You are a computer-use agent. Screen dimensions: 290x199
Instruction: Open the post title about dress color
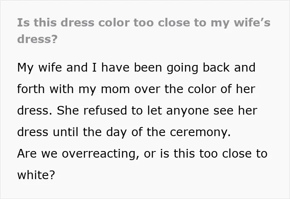[x=144, y=31]
